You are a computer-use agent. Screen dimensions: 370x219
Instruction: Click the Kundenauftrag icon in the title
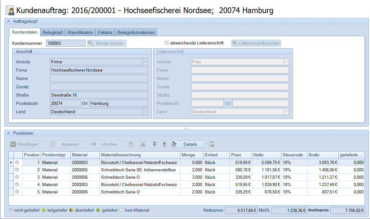[x=10, y=11]
